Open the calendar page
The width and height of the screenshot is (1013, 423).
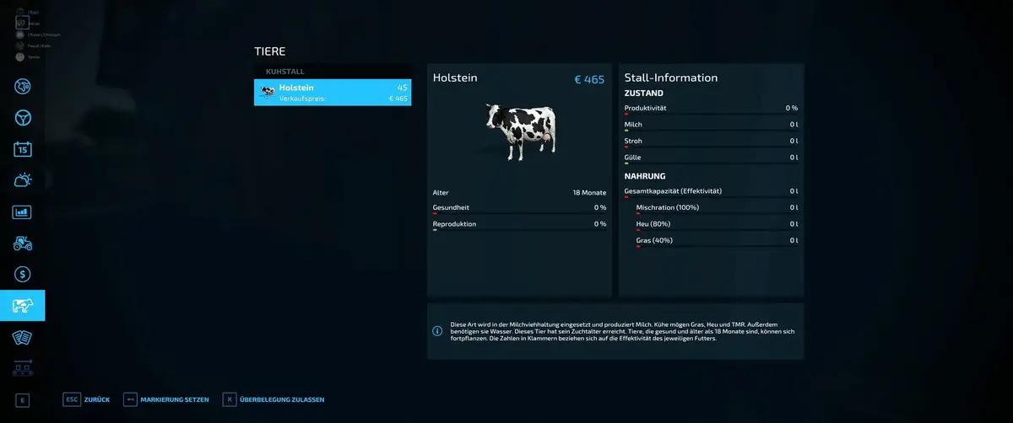[23, 149]
